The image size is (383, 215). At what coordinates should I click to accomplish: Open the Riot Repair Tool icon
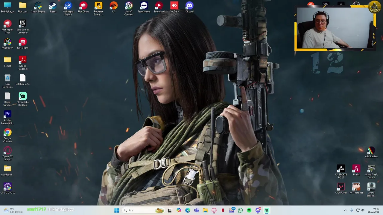point(7,27)
